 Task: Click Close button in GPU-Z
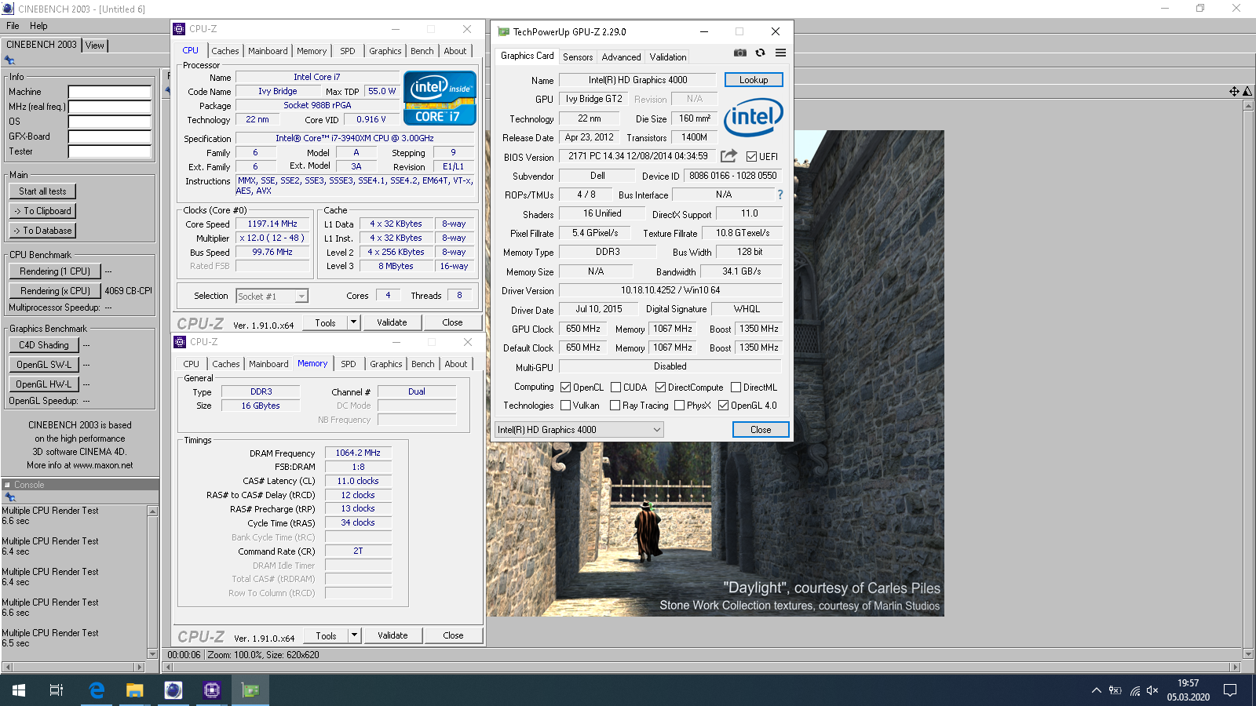[761, 430]
